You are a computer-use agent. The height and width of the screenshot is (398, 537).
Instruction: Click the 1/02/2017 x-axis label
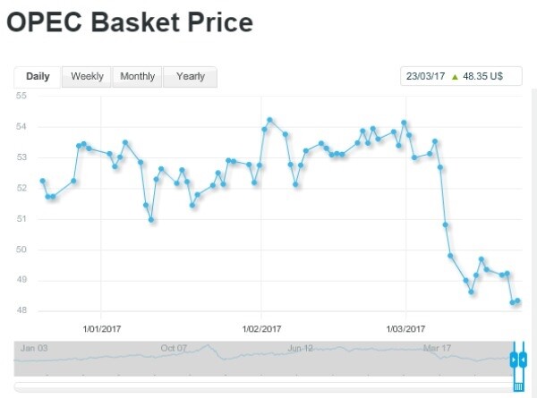261,327
